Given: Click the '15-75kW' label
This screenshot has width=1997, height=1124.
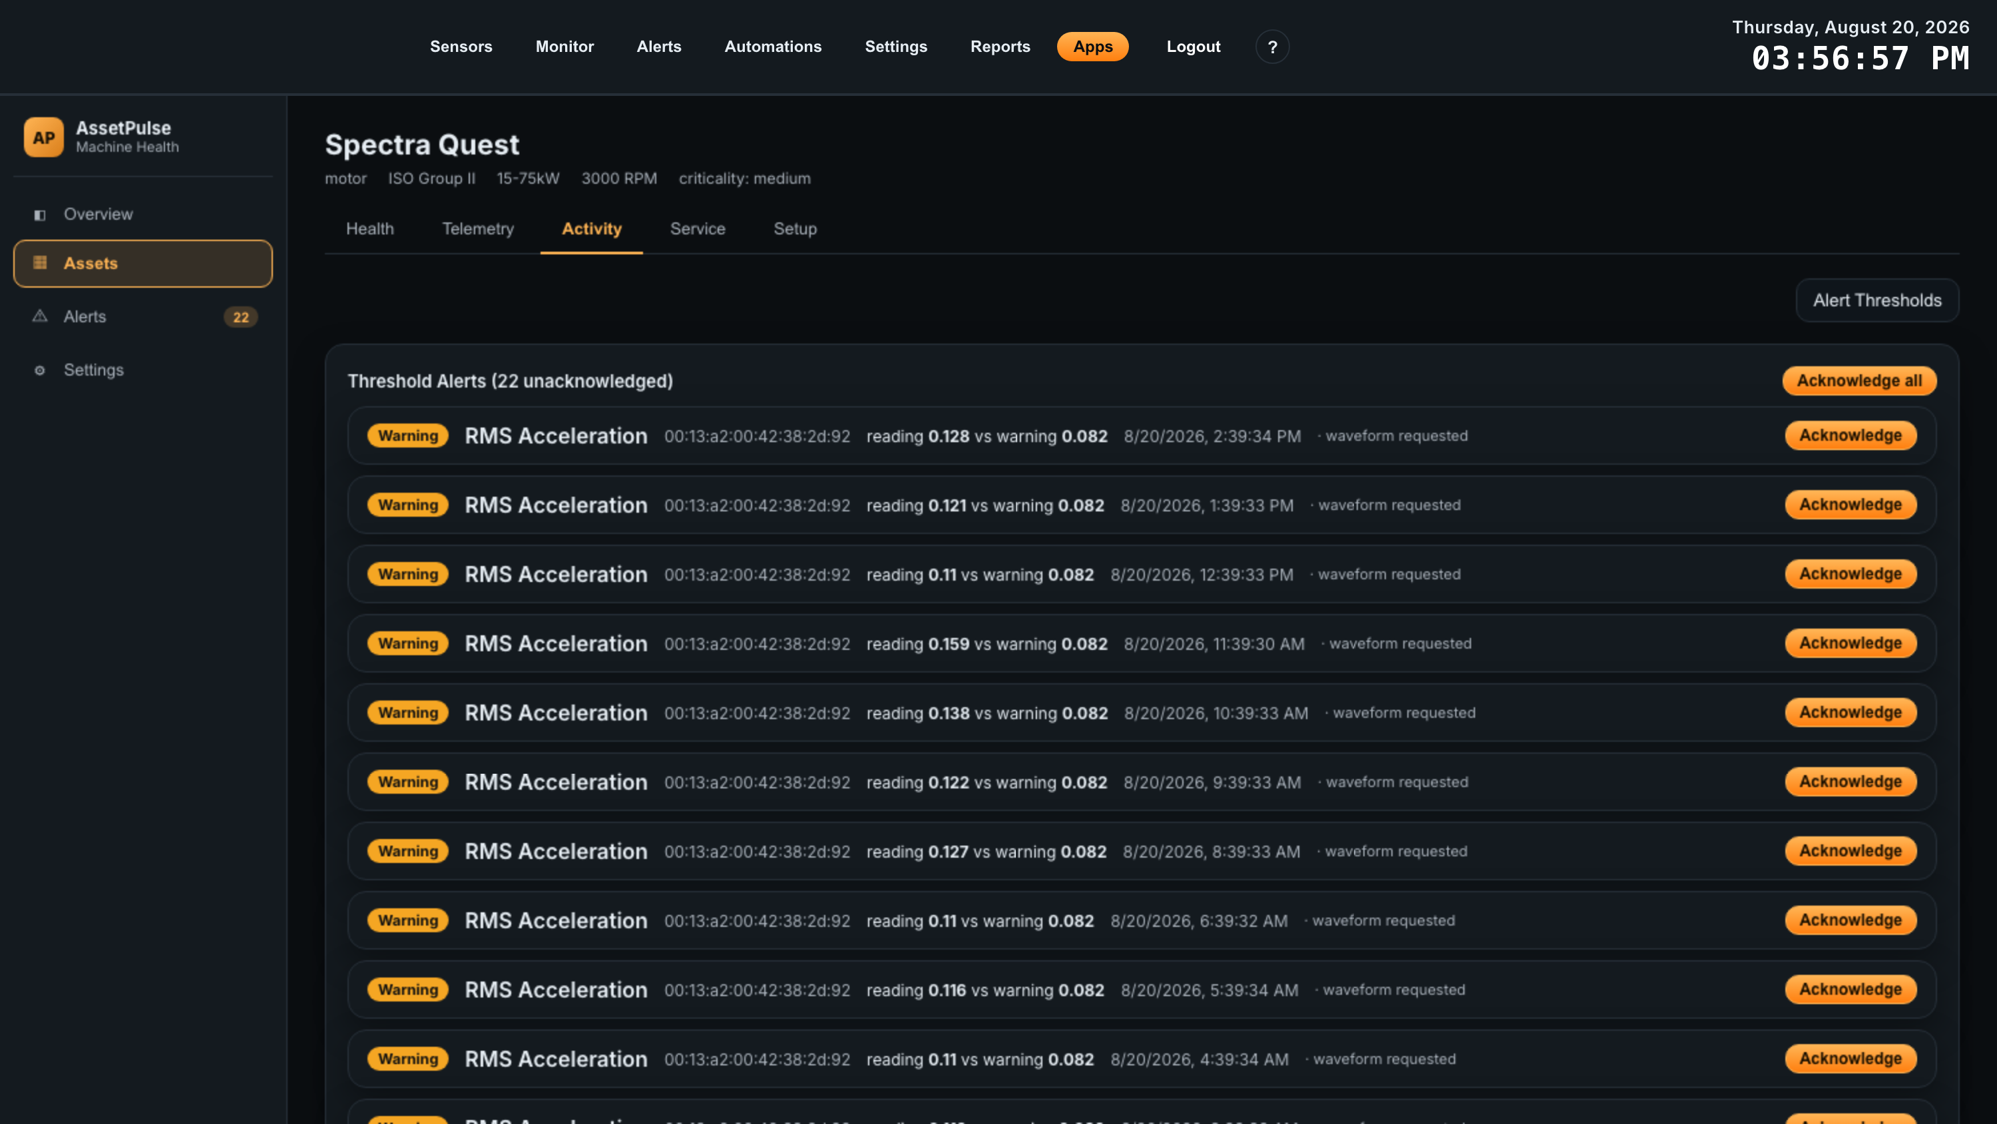Looking at the screenshot, I should point(528,178).
